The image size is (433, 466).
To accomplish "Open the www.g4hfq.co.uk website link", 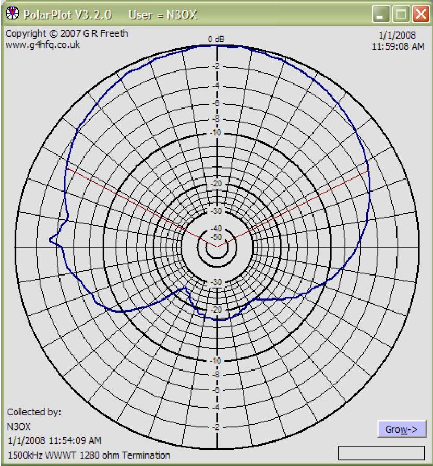I will (42, 45).
